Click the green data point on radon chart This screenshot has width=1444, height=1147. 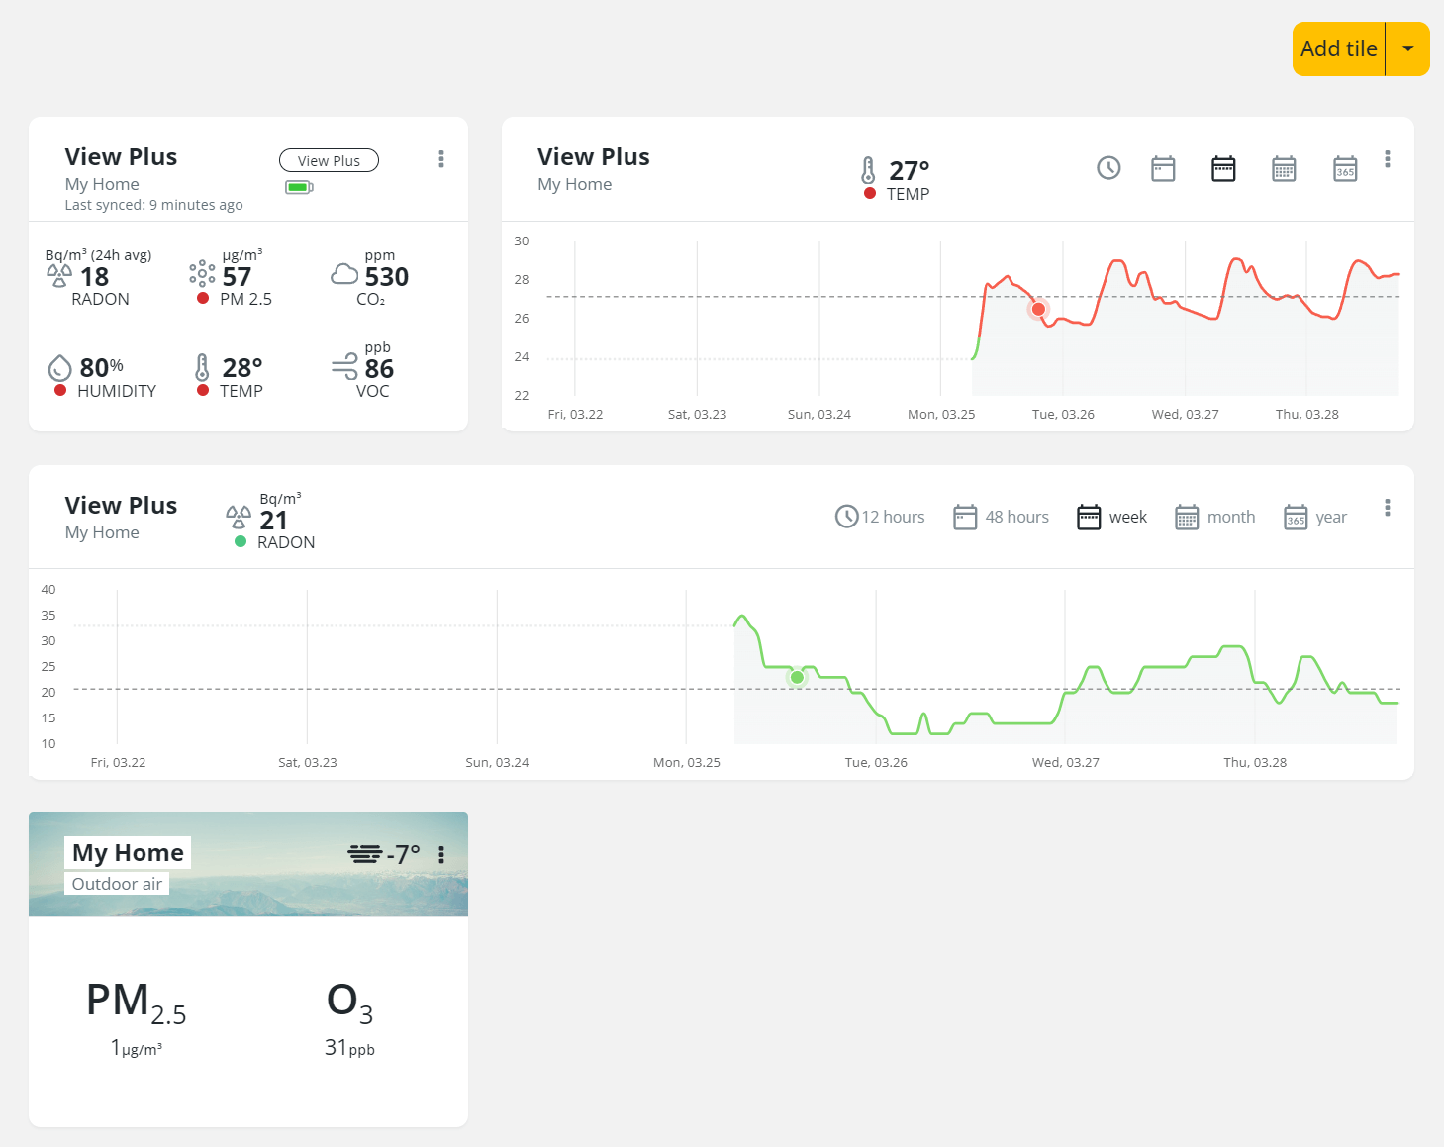click(x=797, y=677)
